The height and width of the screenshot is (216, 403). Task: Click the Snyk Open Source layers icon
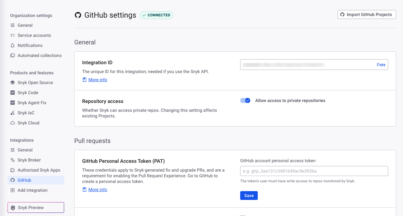point(13,82)
